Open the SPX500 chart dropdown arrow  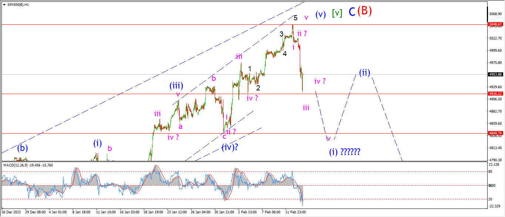pos(4,4)
